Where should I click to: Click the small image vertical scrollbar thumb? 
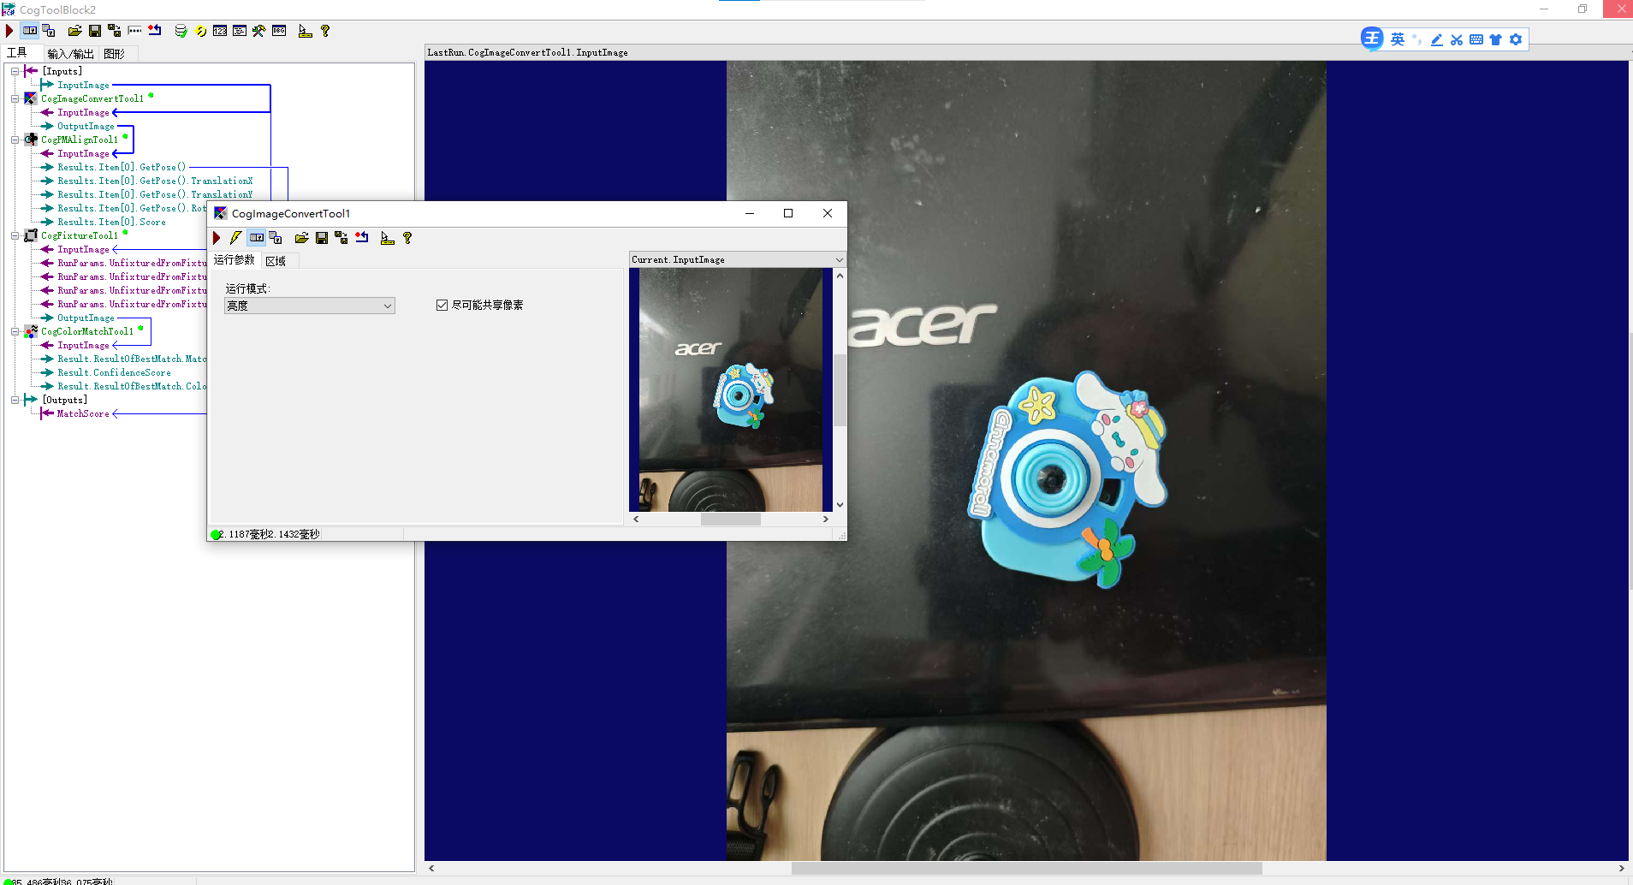pos(840,390)
